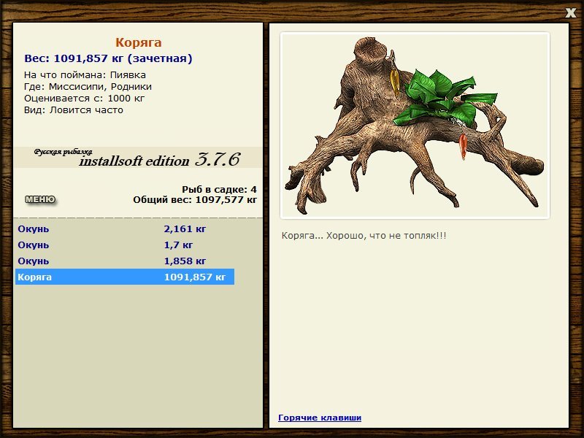Viewport: 584px width, 438px height.
Task: Click the Рыб в садке: 4 text
Action: pyautogui.click(x=219, y=190)
